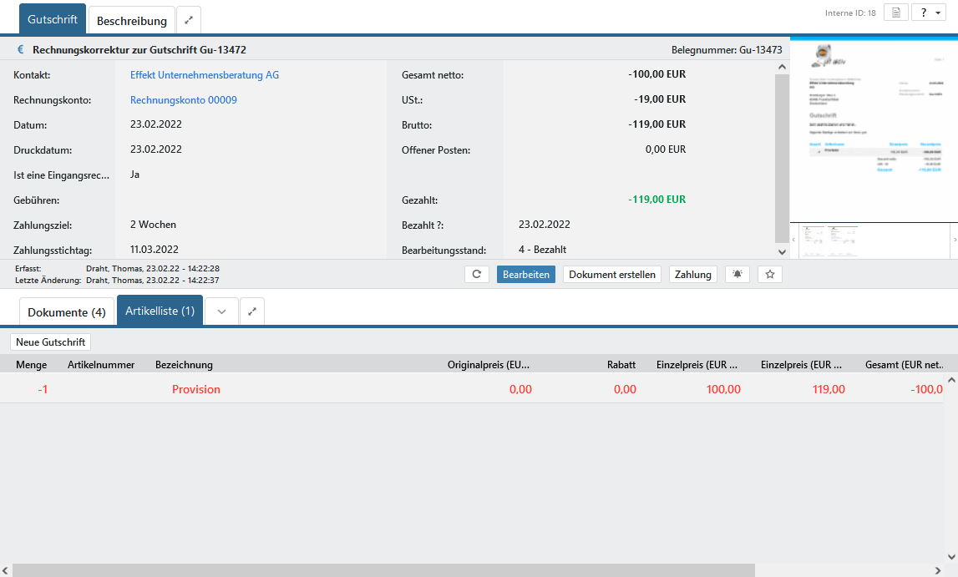Expand the lower panel using the arrows icon
958x577 pixels.
252,311
